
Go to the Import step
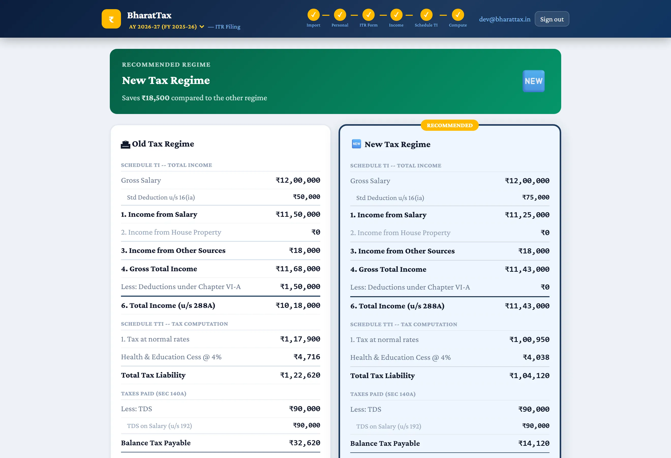pos(313,18)
